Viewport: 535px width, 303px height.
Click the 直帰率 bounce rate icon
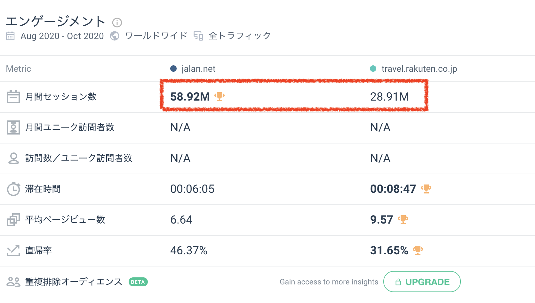click(x=13, y=250)
